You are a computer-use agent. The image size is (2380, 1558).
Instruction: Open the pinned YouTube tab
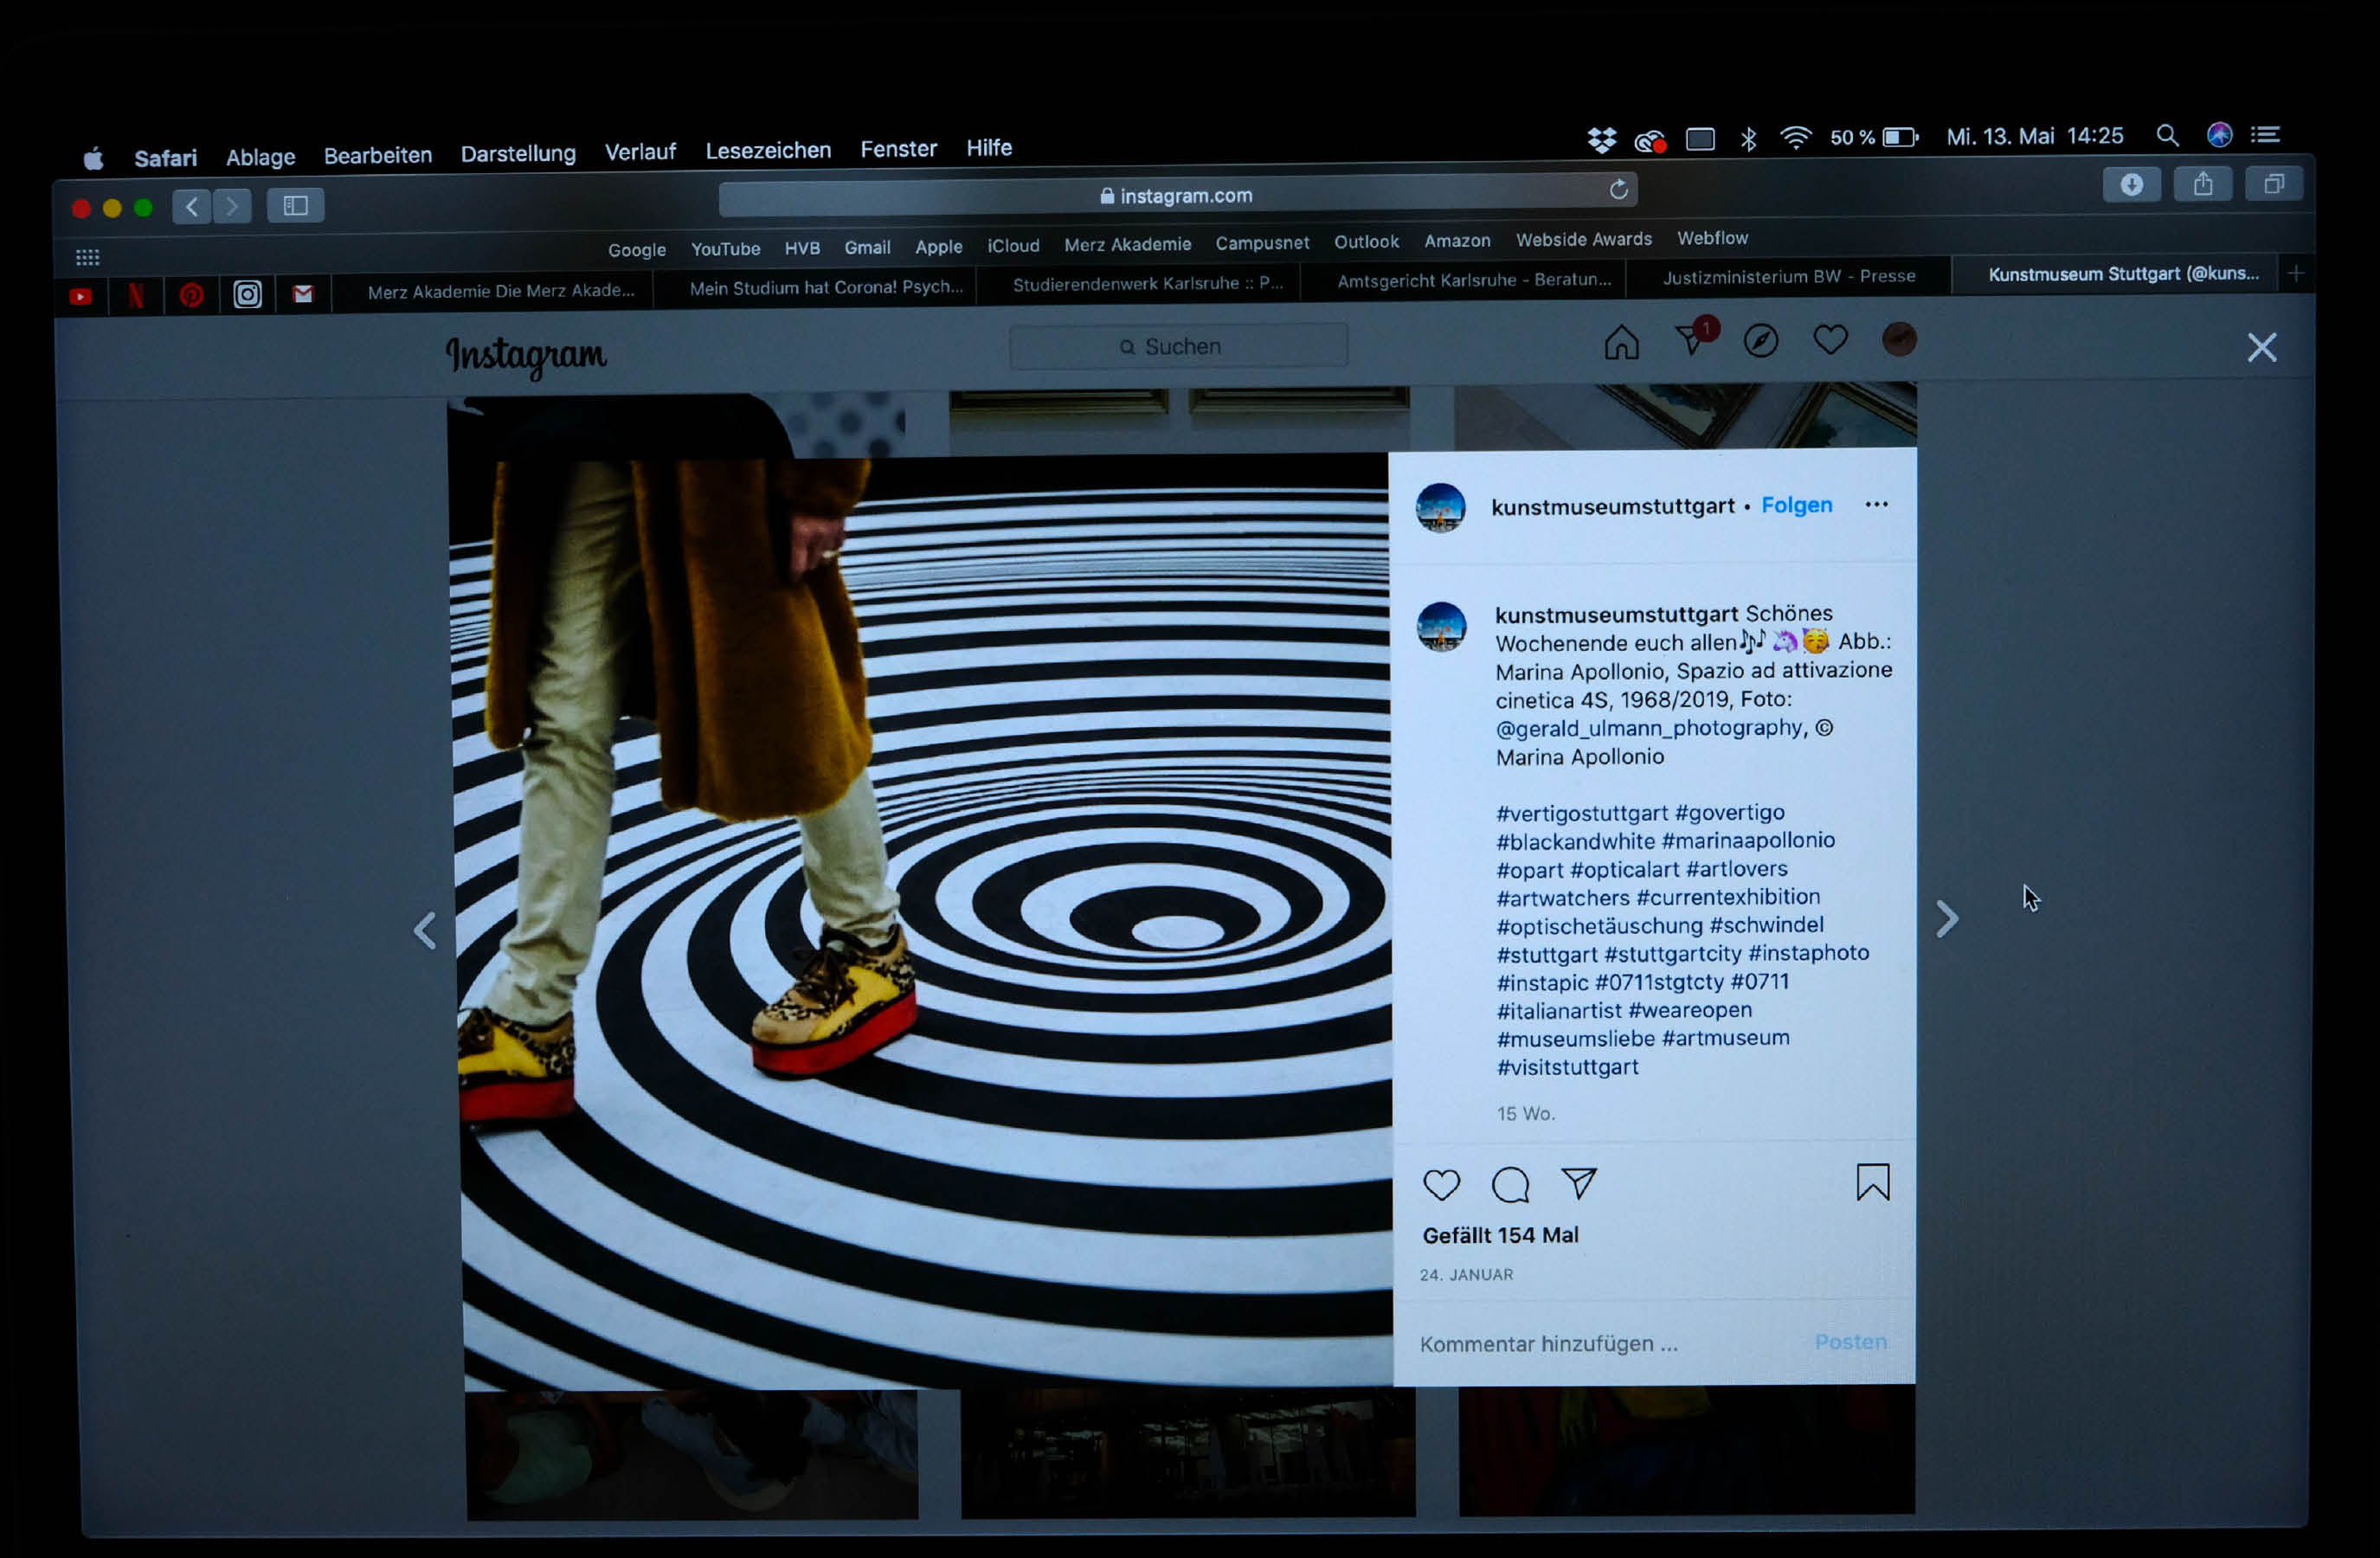tap(81, 296)
